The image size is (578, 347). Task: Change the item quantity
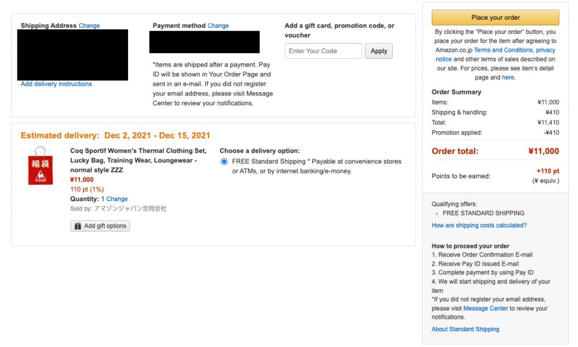click(x=117, y=199)
